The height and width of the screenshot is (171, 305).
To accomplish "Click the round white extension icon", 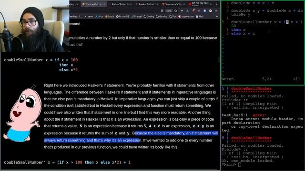I will pos(211,11).
